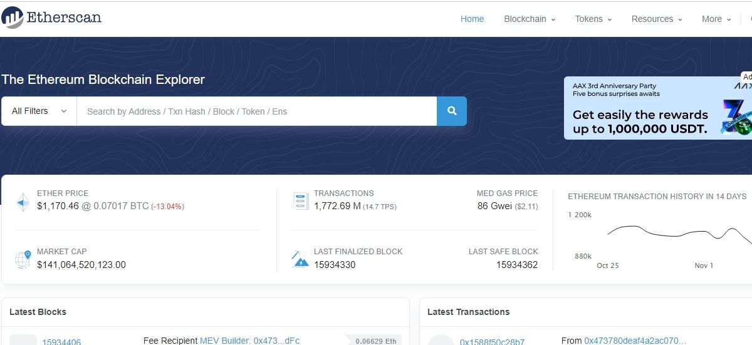
Task: Open the Ether price $1,170.46 link
Action: (58, 205)
